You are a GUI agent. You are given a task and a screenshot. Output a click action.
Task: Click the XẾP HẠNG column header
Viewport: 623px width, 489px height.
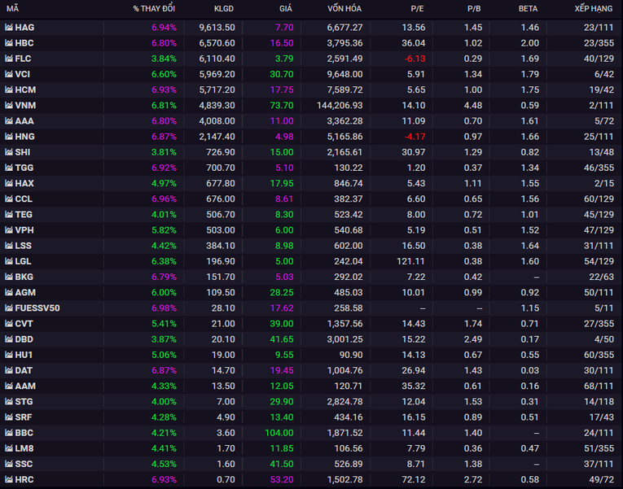point(591,8)
